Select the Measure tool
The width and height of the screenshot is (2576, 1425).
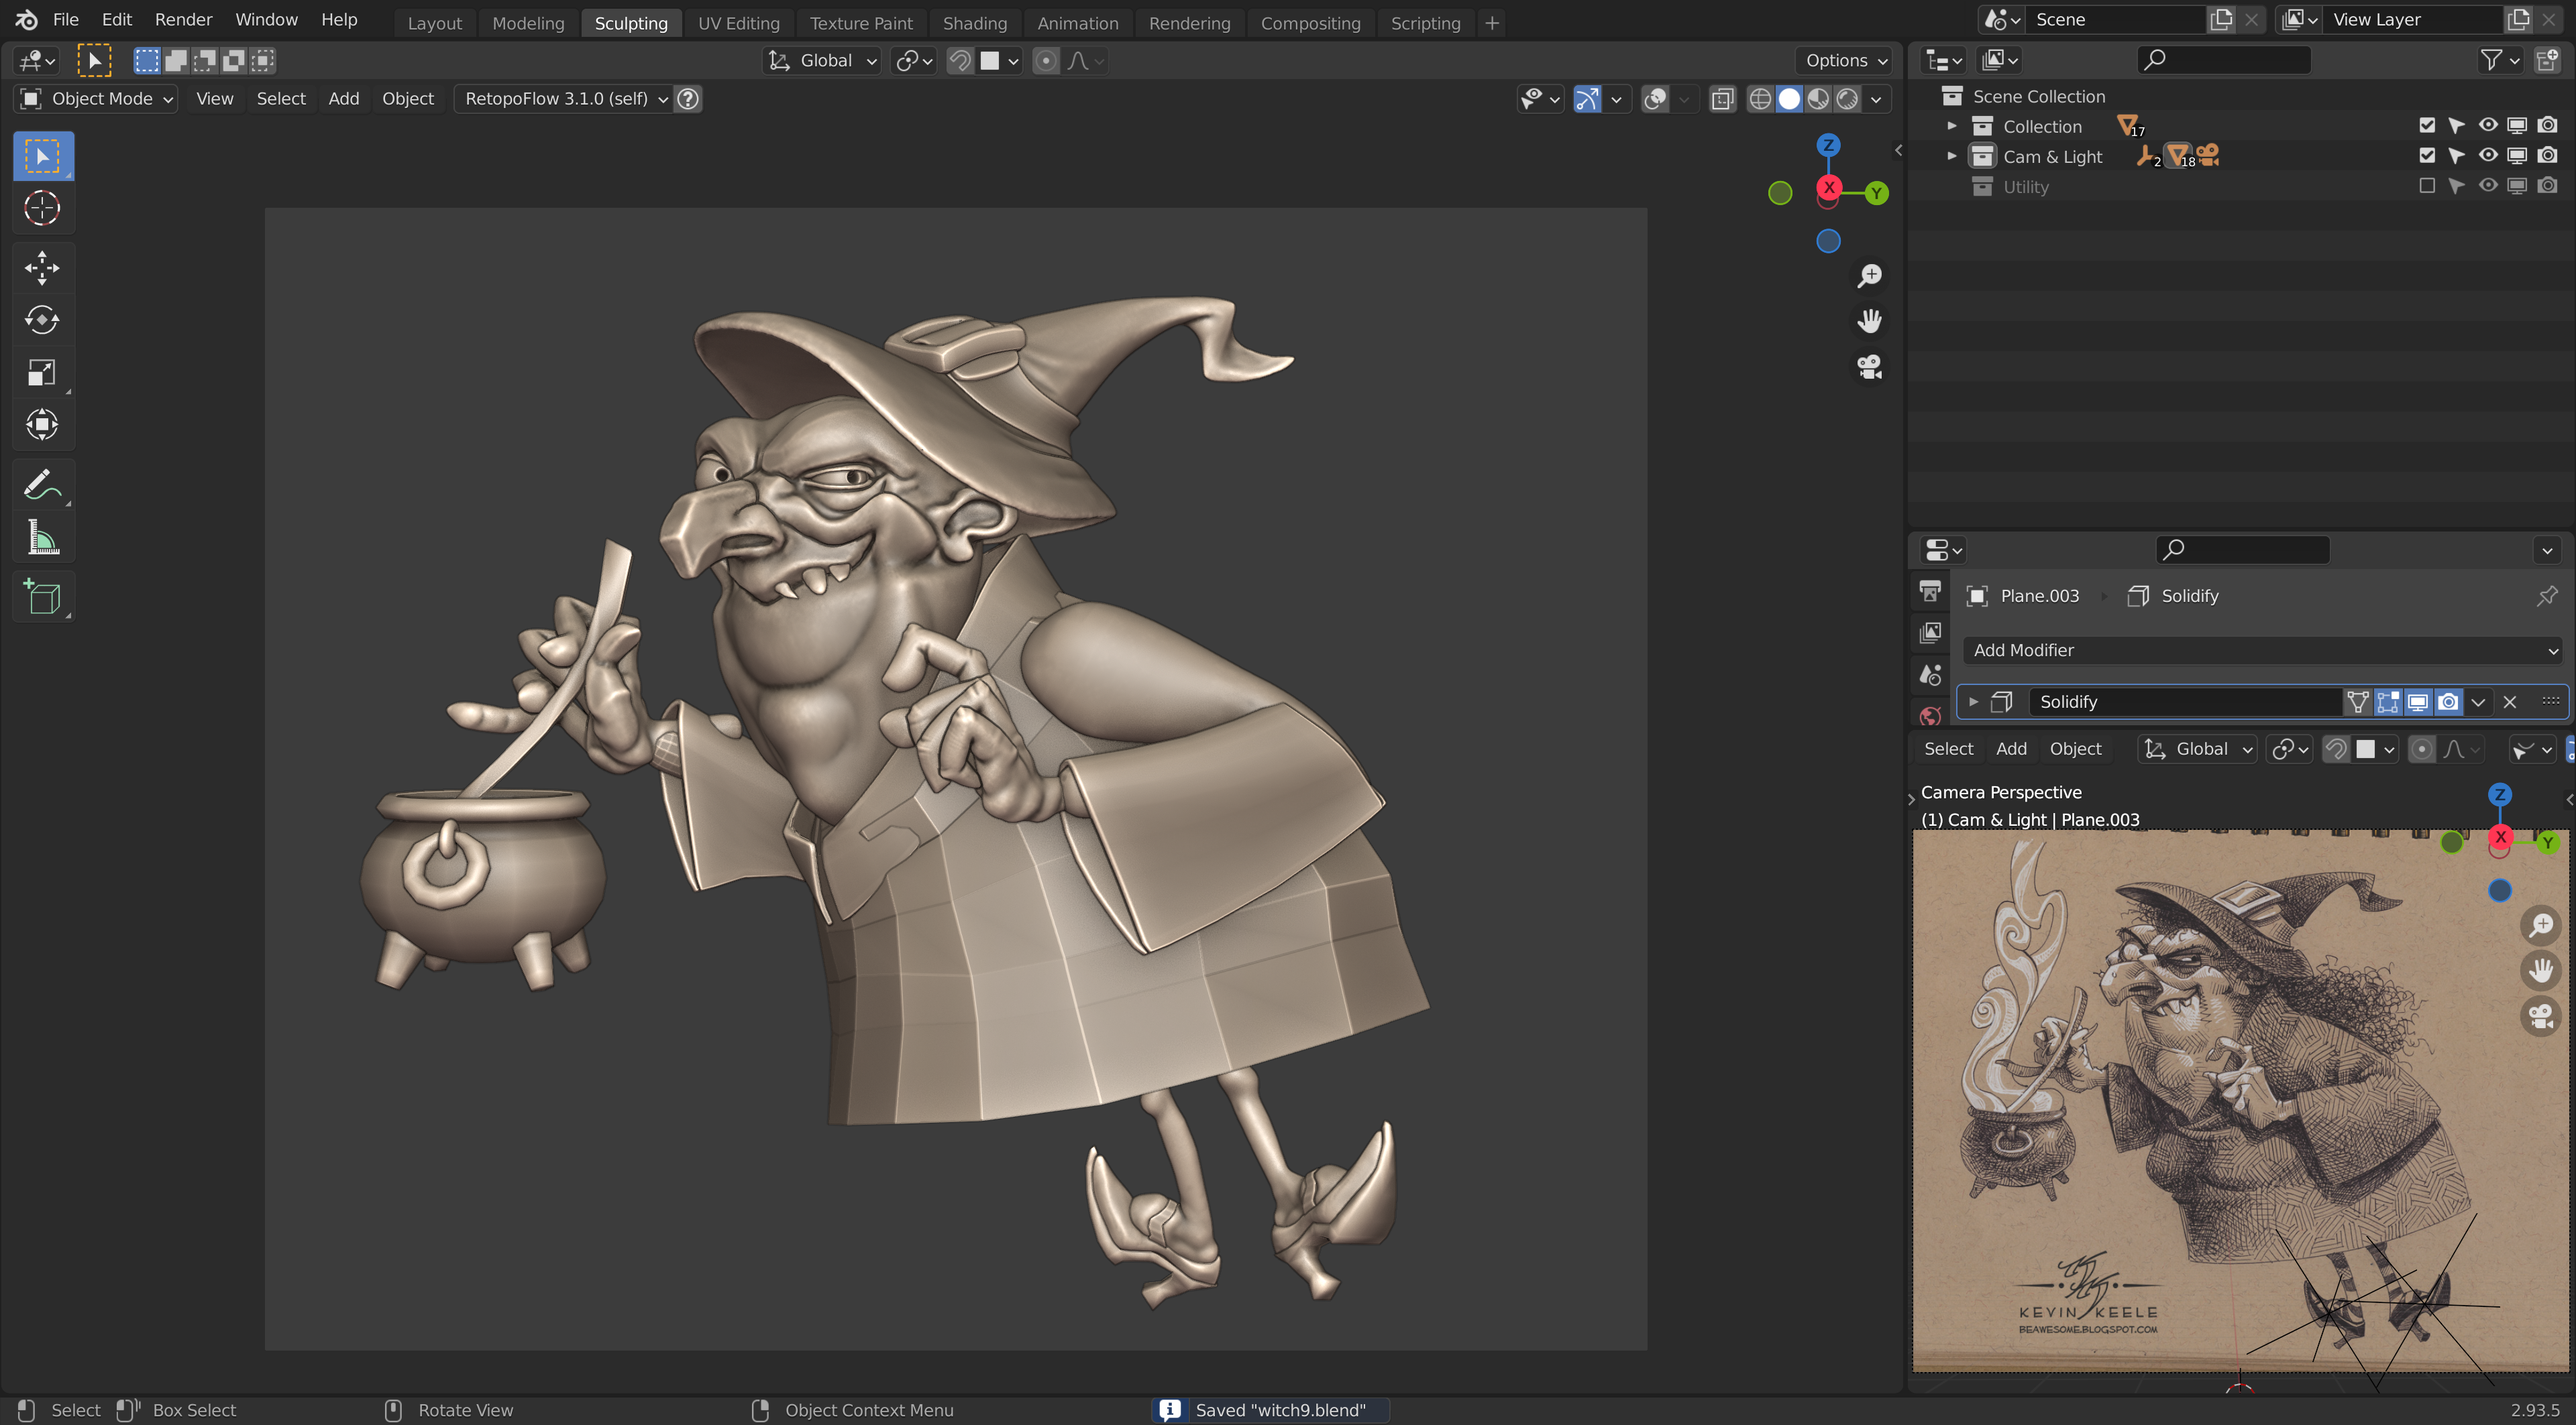(42, 538)
